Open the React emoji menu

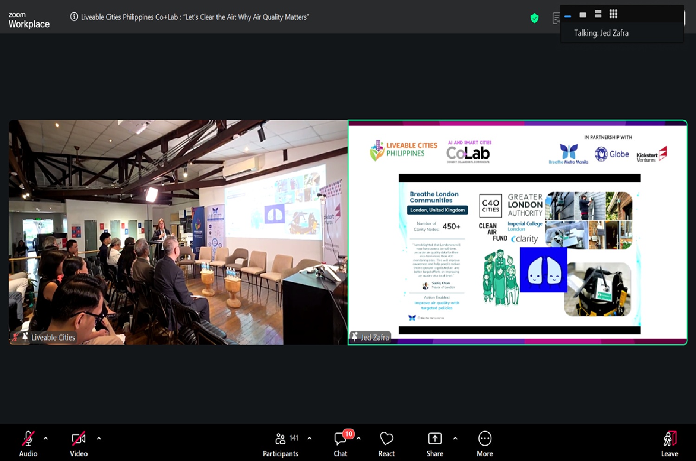(x=386, y=443)
